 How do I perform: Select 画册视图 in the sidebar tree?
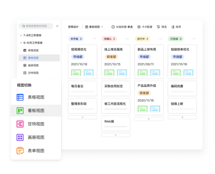coord(33,65)
